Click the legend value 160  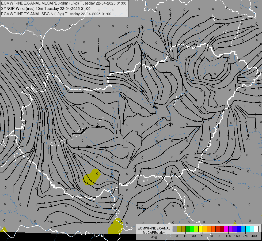pyautogui.click(x=237, y=236)
